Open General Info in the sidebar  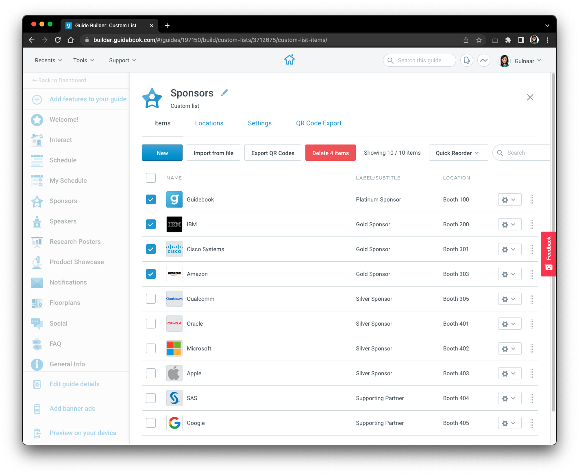click(67, 364)
